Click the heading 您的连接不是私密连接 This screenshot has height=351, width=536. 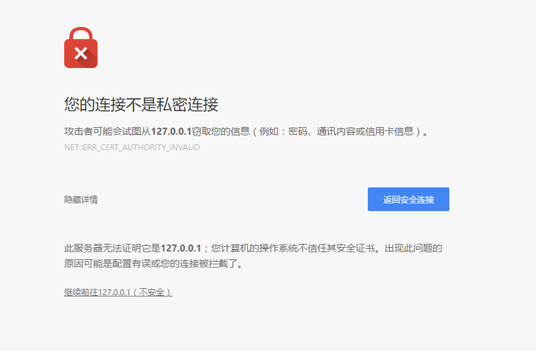point(141,104)
